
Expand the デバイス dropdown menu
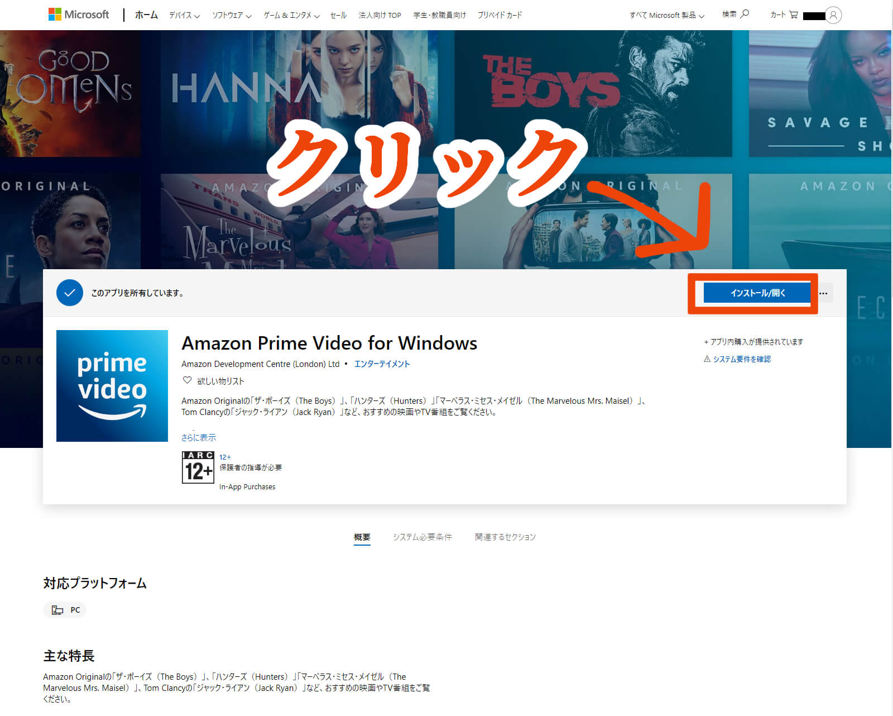pyautogui.click(x=184, y=16)
